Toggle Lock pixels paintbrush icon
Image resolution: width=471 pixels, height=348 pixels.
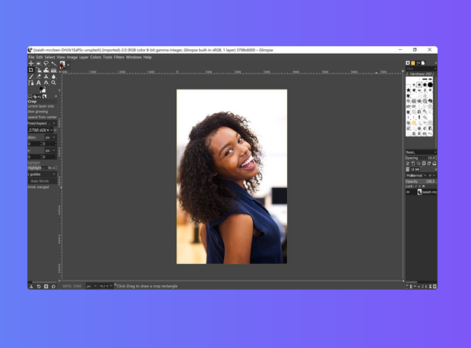(x=416, y=187)
